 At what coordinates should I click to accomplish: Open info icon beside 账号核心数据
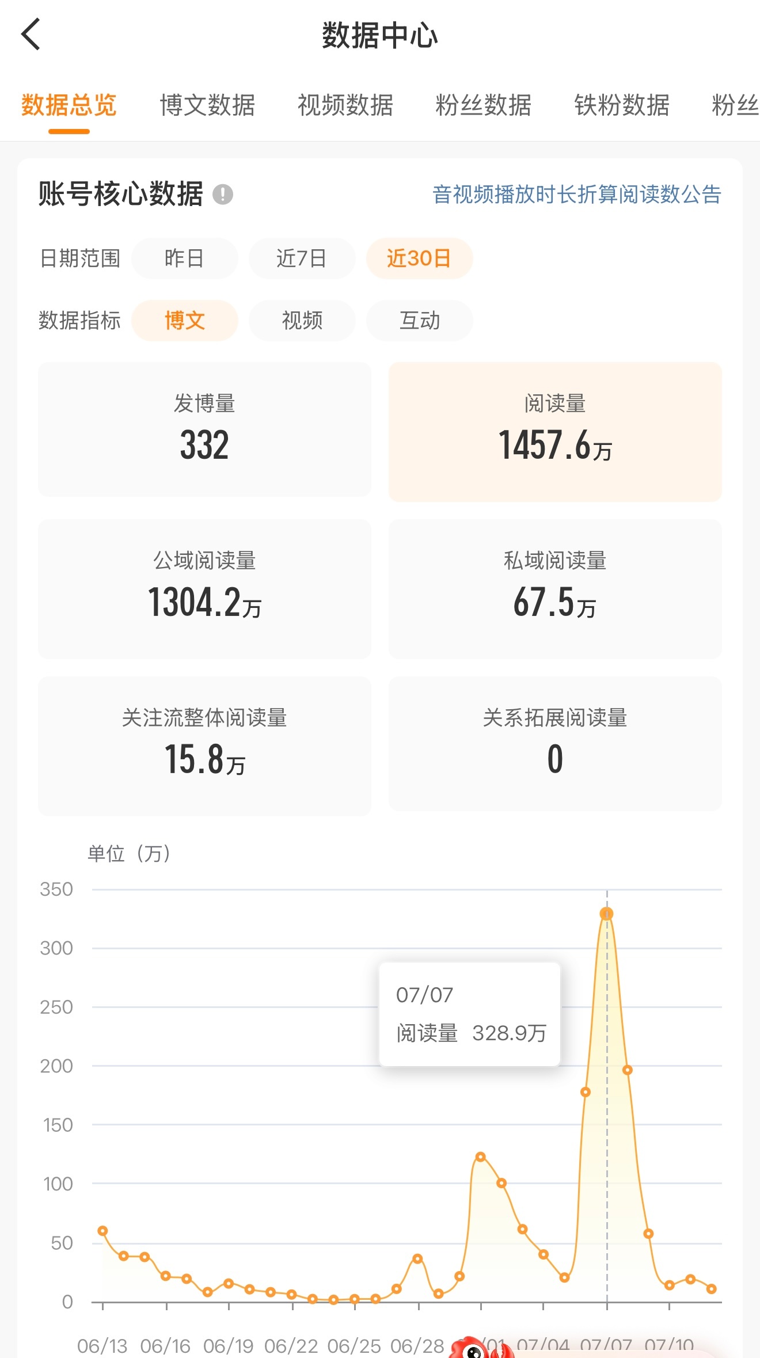223,194
